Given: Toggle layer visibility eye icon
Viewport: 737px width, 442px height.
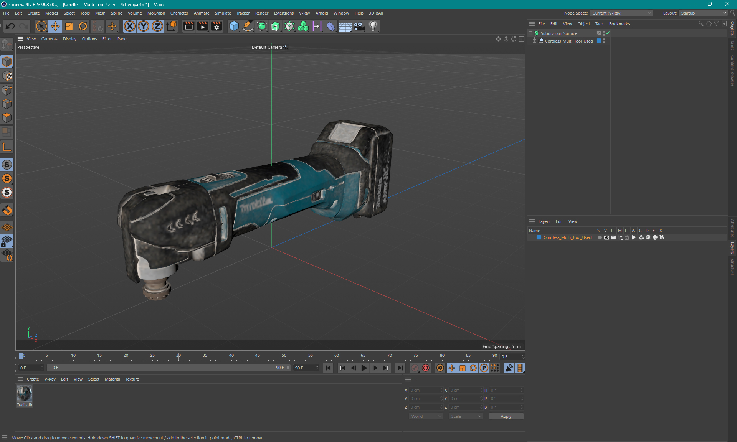Looking at the screenshot, I should tap(606, 237).
